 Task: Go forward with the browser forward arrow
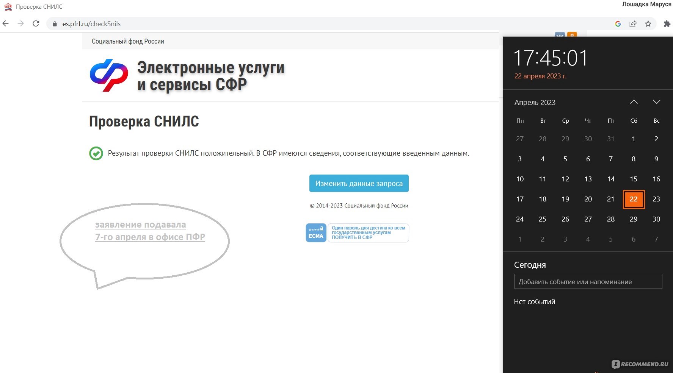[21, 23]
